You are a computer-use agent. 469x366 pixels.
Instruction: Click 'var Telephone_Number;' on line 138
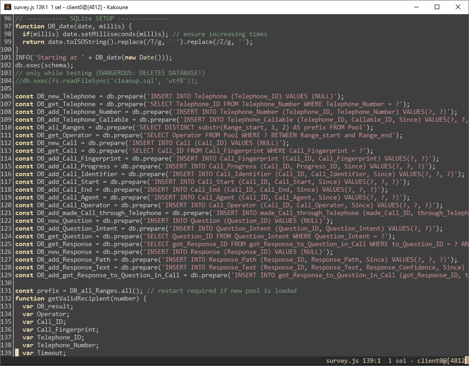point(61,345)
